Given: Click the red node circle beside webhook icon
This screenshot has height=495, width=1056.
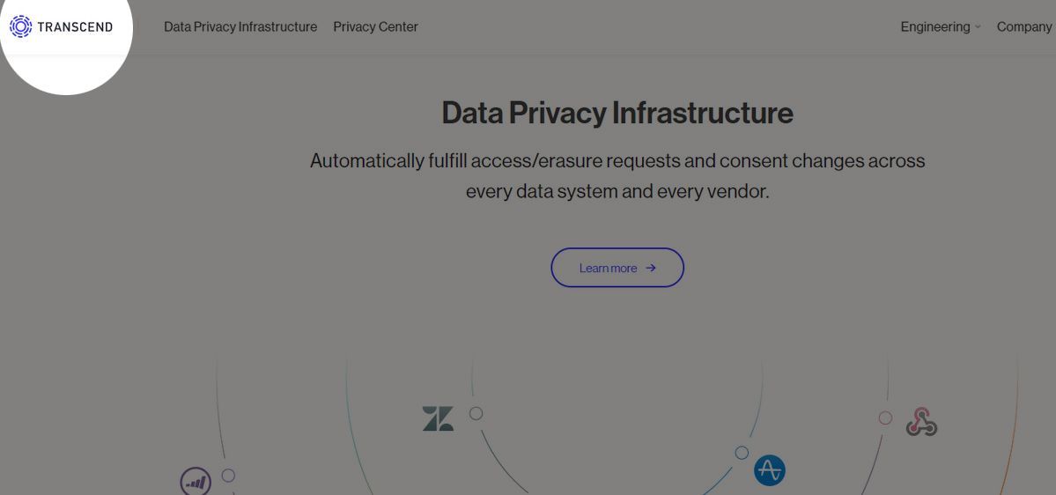Looking at the screenshot, I should pos(885,417).
